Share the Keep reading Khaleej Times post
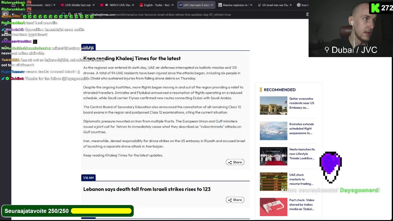The width and height of the screenshot is (393, 221). [235, 162]
